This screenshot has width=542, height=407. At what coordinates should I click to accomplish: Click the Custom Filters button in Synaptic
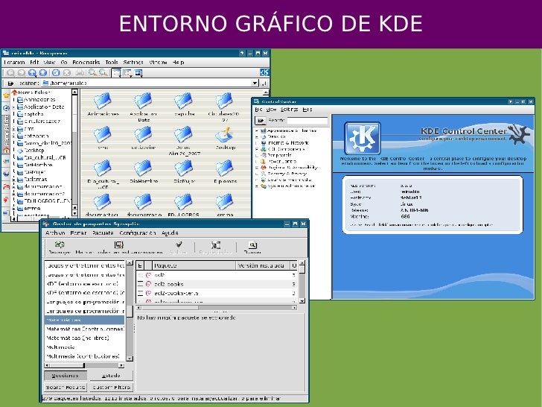tap(112, 388)
